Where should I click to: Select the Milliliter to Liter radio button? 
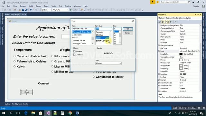click(52, 72)
